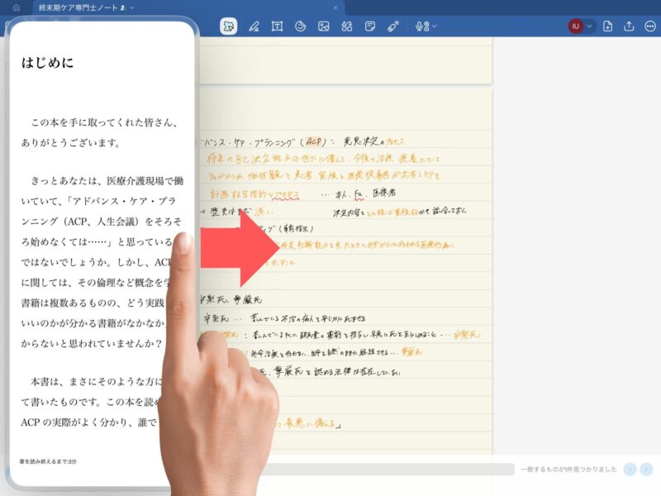Screen dimensions: 661x496
Task: Open the add page icon
Action: 608,26
